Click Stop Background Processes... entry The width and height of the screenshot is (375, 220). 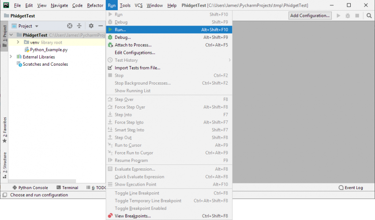click(169, 83)
